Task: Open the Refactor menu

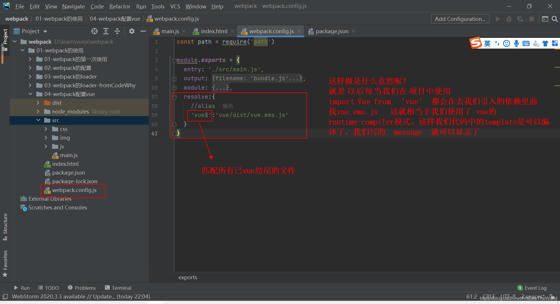Action: (120, 6)
